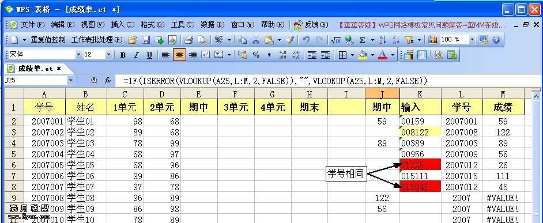
Task: Toggle Underline formatting
Action: pyautogui.click(x=149, y=55)
